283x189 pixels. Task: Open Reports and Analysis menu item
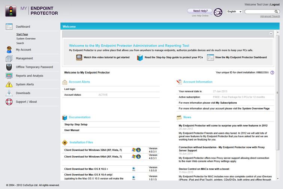click(x=29, y=76)
